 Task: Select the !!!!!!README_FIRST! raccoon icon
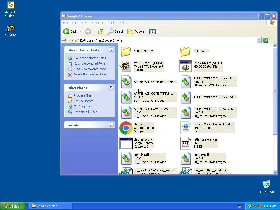pos(126,66)
